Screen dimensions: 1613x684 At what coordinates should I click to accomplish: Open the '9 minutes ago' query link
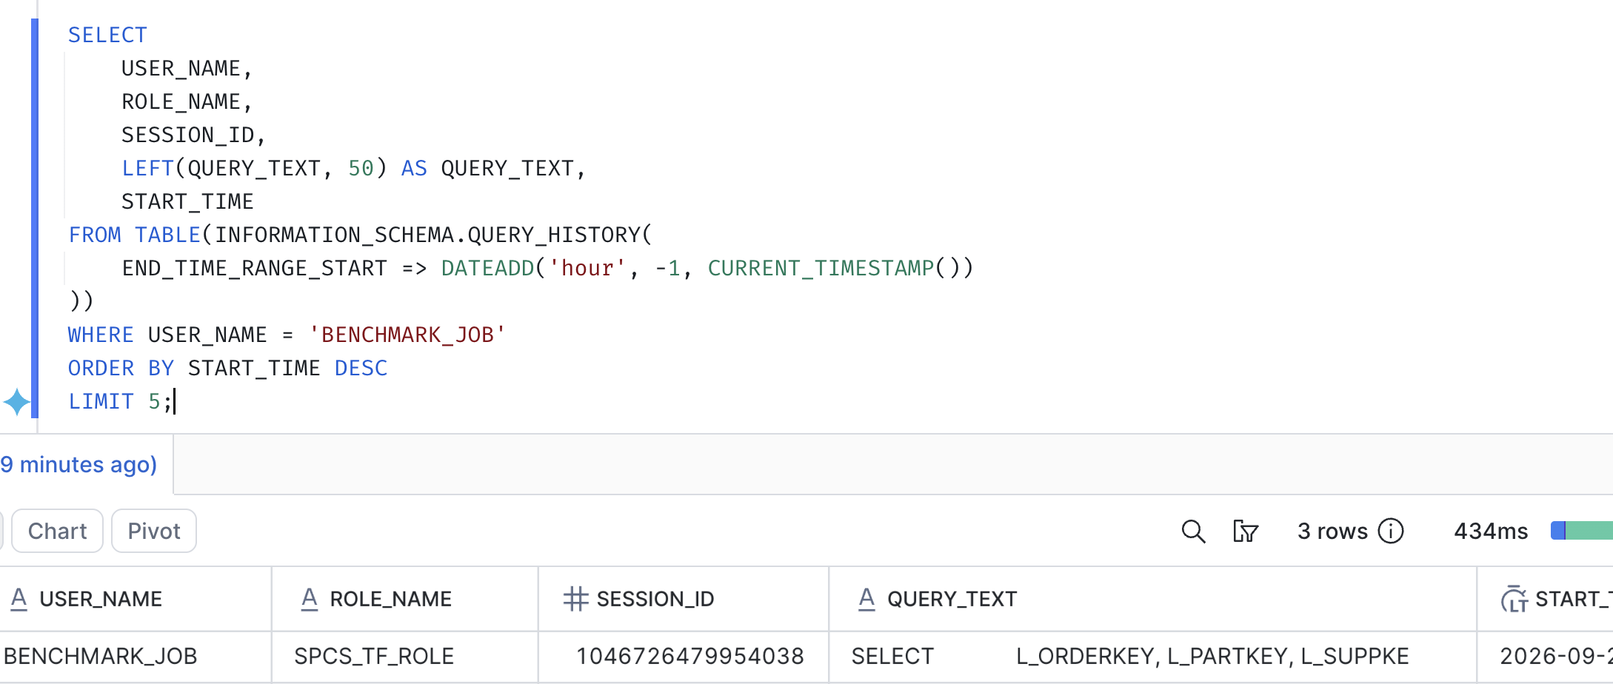click(79, 464)
